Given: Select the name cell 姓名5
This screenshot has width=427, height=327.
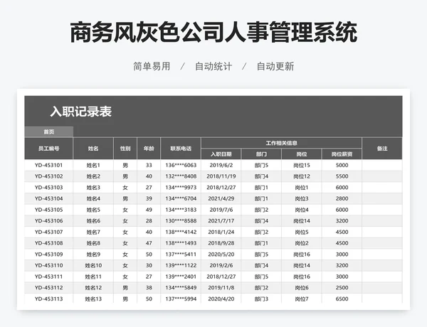Looking at the screenshot, I should (93, 210).
